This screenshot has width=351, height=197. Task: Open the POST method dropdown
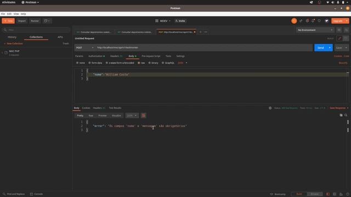click(84, 48)
